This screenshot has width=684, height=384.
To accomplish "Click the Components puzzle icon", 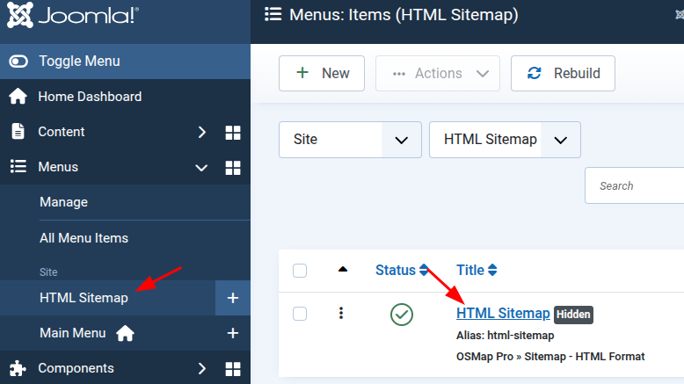I will tap(18, 368).
